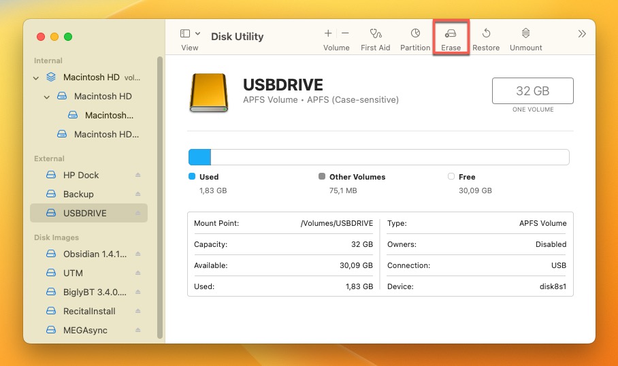Screen dimensions: 618x366
Task: Unmount the USBDRIVE volume via toolbar
Action: [525, 39]
